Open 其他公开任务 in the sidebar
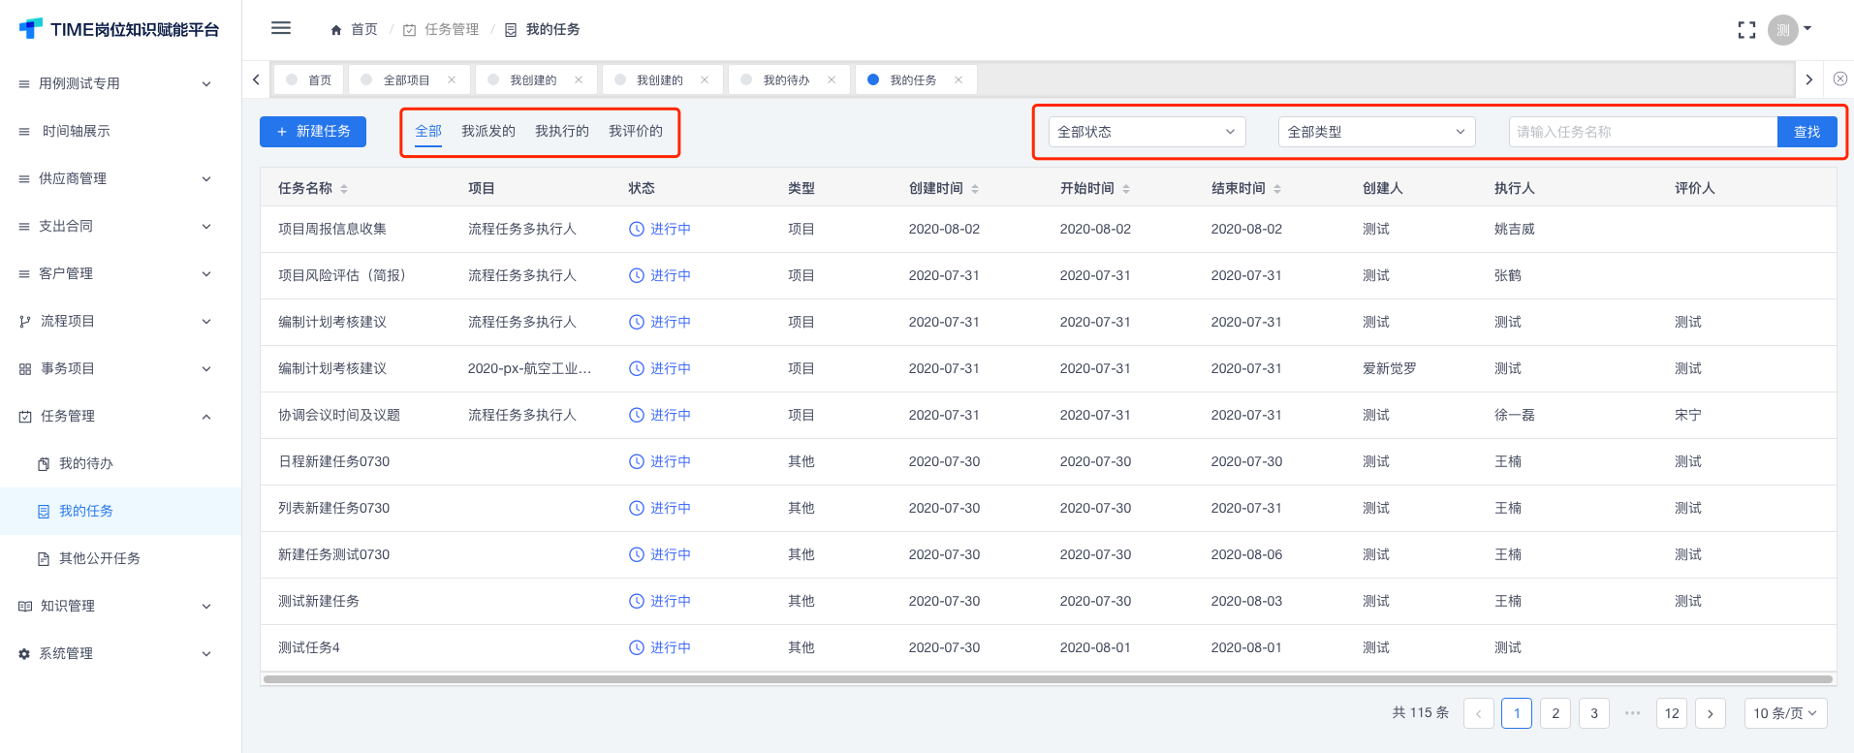This screenshot has width=1854, height=753. click(120, 559)
